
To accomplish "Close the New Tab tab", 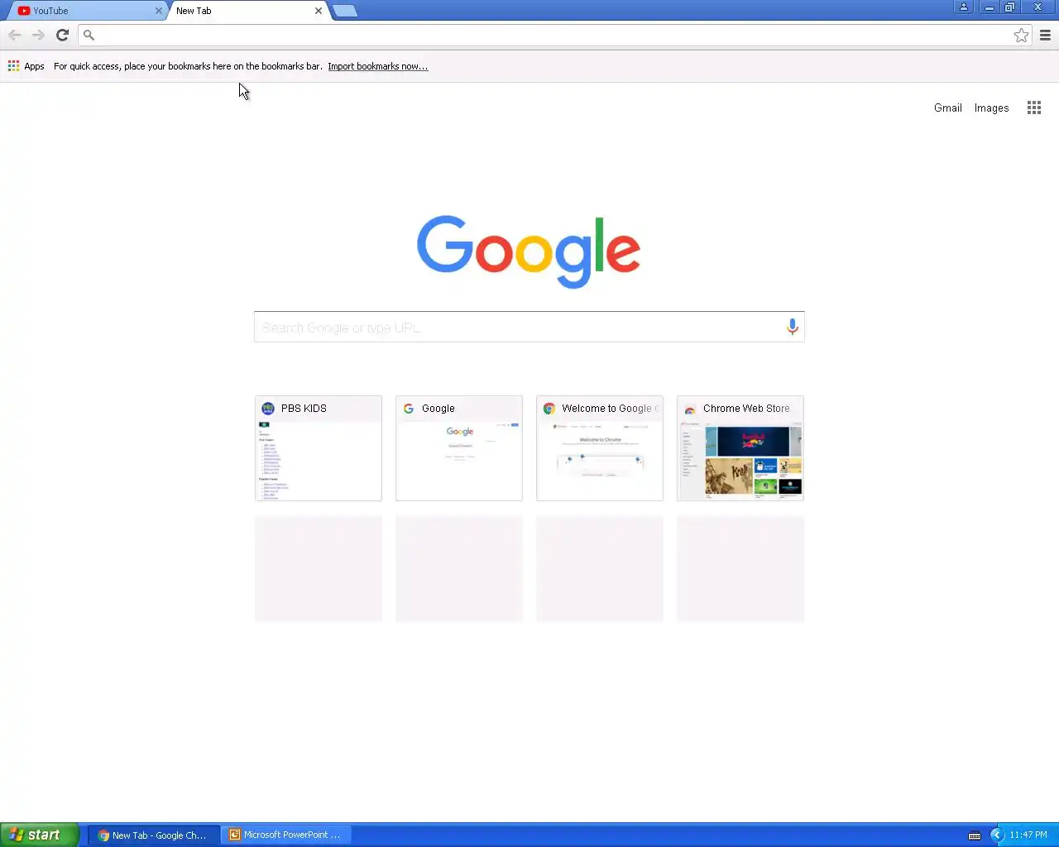I will (x=319, y=11).
